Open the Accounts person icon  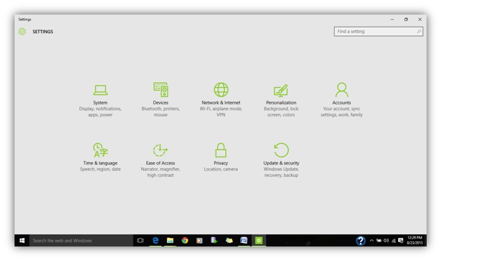(341, 90)
